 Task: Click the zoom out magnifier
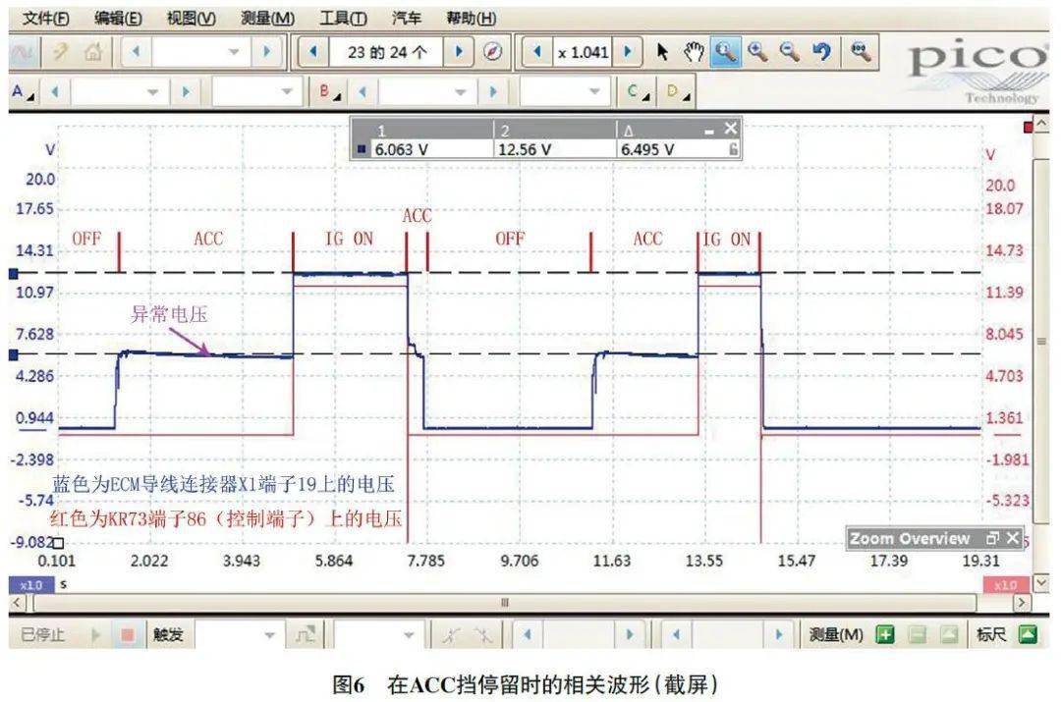[x=789, y=52]
